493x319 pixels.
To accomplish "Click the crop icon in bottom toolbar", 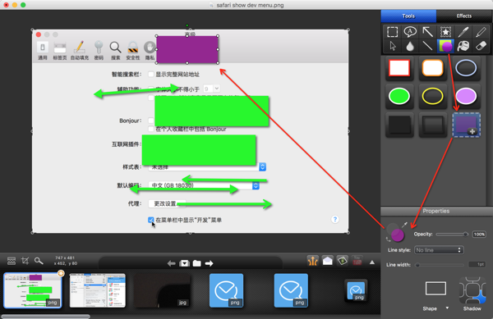I will [25, 261].
